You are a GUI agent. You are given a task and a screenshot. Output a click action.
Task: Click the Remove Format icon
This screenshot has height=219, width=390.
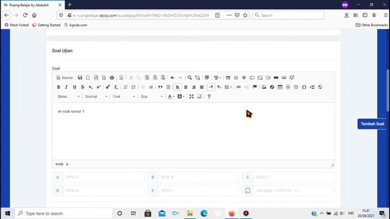click(116, 87)
